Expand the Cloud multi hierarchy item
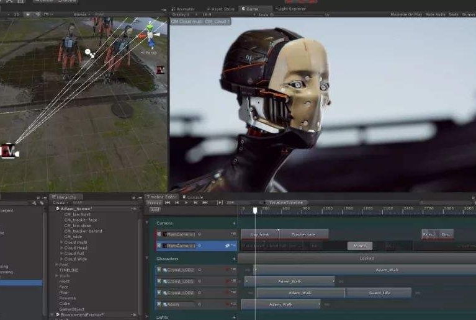 pos(61,242)
